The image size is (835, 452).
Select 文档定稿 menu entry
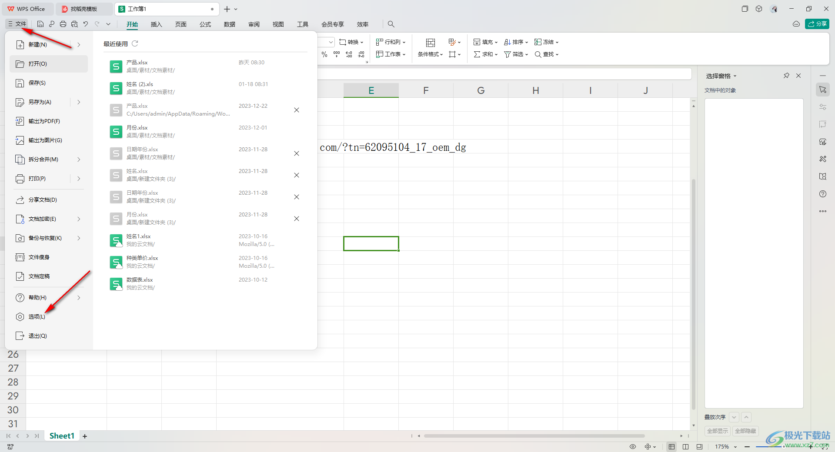pos(48,276)
